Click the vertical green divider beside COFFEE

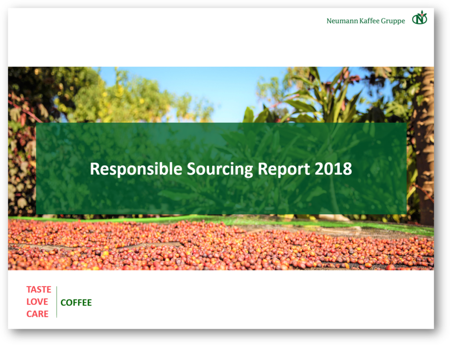pos(57,302)
